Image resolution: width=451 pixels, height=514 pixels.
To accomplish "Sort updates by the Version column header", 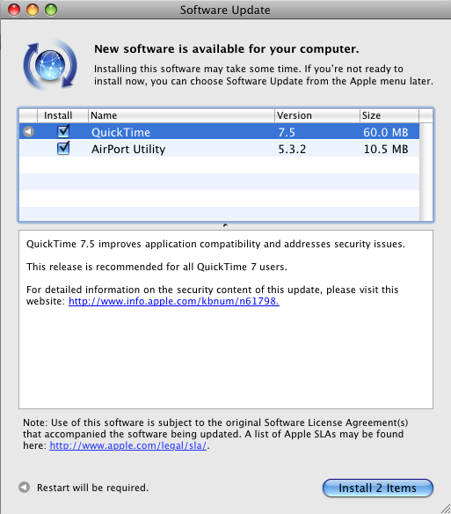I will 317,115.
